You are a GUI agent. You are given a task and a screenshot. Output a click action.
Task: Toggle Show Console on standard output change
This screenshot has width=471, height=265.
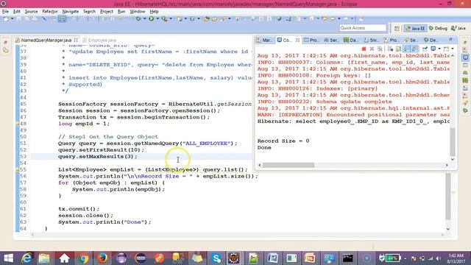[406, 49]
